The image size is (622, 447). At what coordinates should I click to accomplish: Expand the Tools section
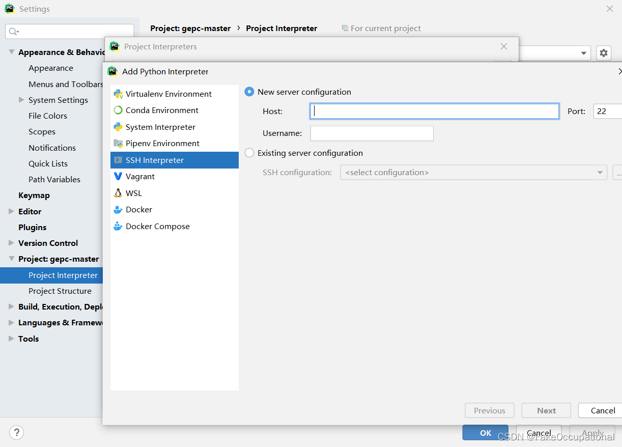pyautogui.click(x=12, y=339)
